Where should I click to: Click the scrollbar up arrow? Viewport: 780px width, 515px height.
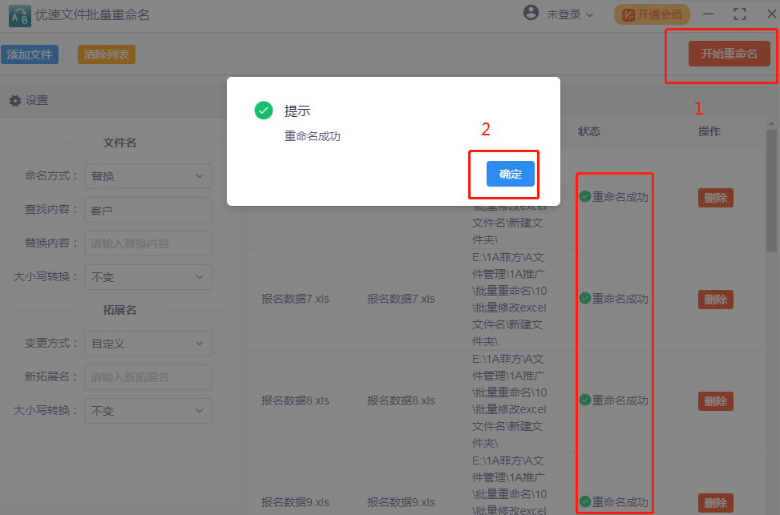pyautogui.click(x=771, y=123)
